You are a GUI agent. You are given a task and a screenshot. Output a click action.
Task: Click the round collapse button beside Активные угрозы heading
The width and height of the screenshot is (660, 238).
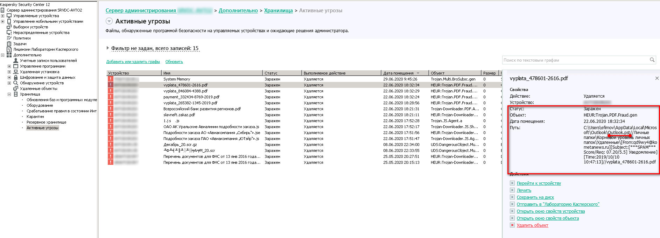[109, 21]
